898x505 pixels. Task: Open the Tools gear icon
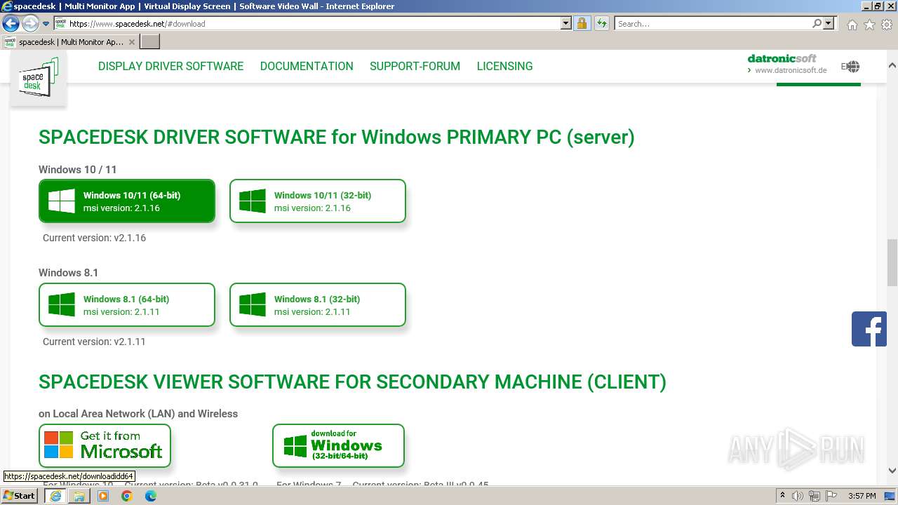click(887, 25)
